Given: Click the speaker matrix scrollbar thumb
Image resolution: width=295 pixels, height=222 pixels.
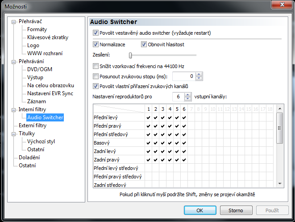Looking at the screenshot, I should click(280, 128).
